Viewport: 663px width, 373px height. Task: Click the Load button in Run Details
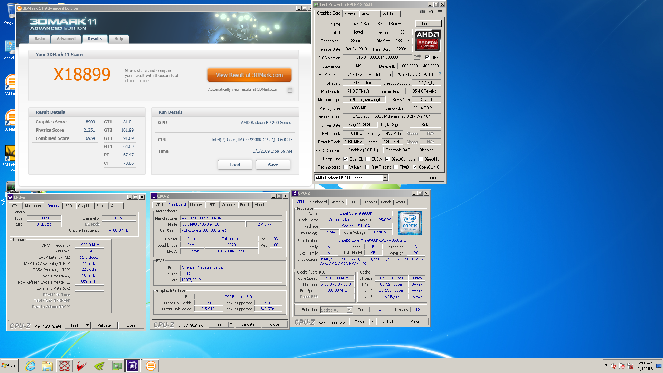pos(235,165)
